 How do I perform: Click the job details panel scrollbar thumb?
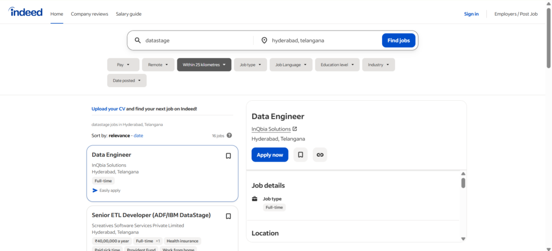463,183
